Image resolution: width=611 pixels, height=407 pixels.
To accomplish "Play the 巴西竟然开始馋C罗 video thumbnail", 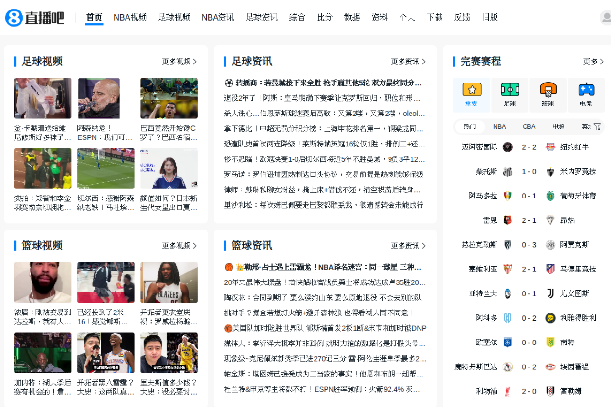I will coord(169,98).
